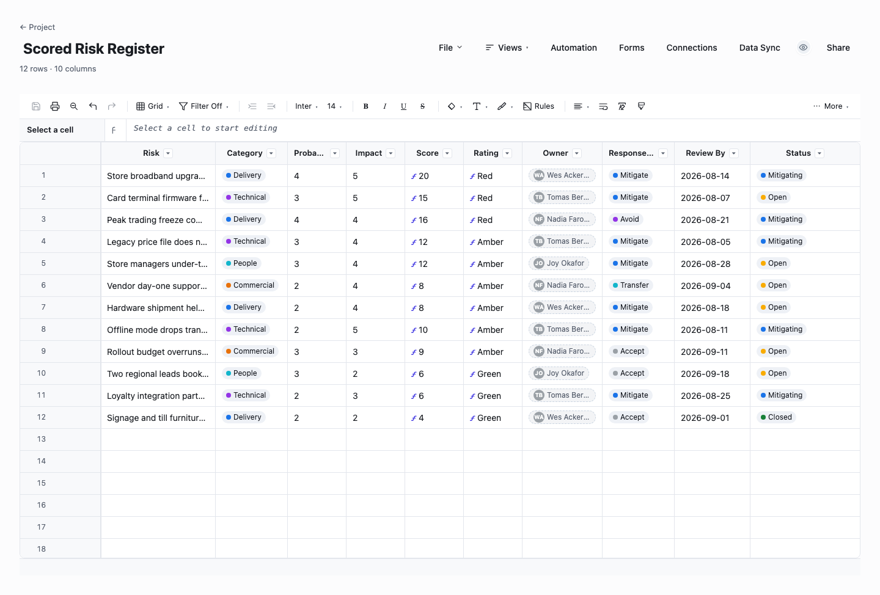Select the cell 'Store broadband upgra...'

pos(158,176)
